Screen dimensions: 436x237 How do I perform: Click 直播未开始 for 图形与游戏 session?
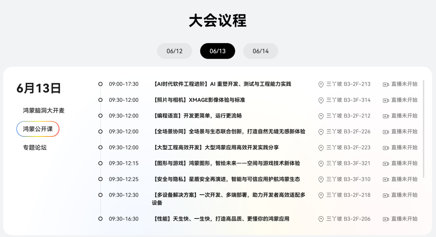404,163
